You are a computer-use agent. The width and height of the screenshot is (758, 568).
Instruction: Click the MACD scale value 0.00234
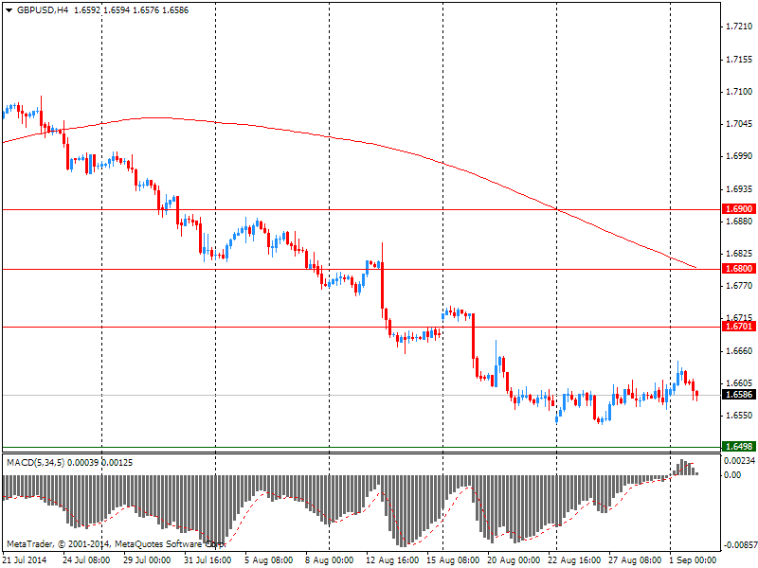pyautogui.click(x=740, y=461)
